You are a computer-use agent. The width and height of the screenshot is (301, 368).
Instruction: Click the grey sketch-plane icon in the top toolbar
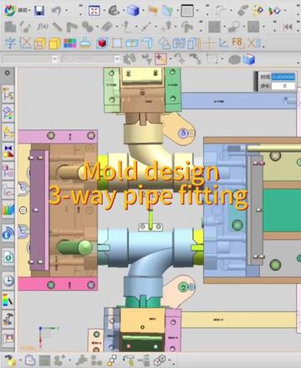(114, 11)
